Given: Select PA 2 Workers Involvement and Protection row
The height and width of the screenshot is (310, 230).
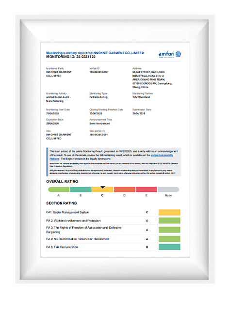Looking at the screenshot, I should pyautogui.click(x=113, y=221).
